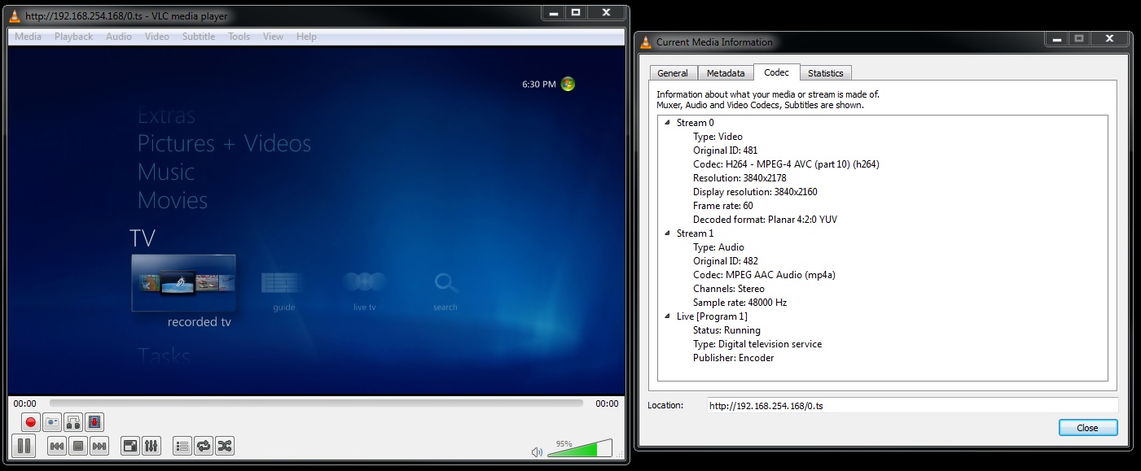Viewport: 1141px width, 471px height.
Task: Activate the A-B loop button
Action: tap(73, 422)
